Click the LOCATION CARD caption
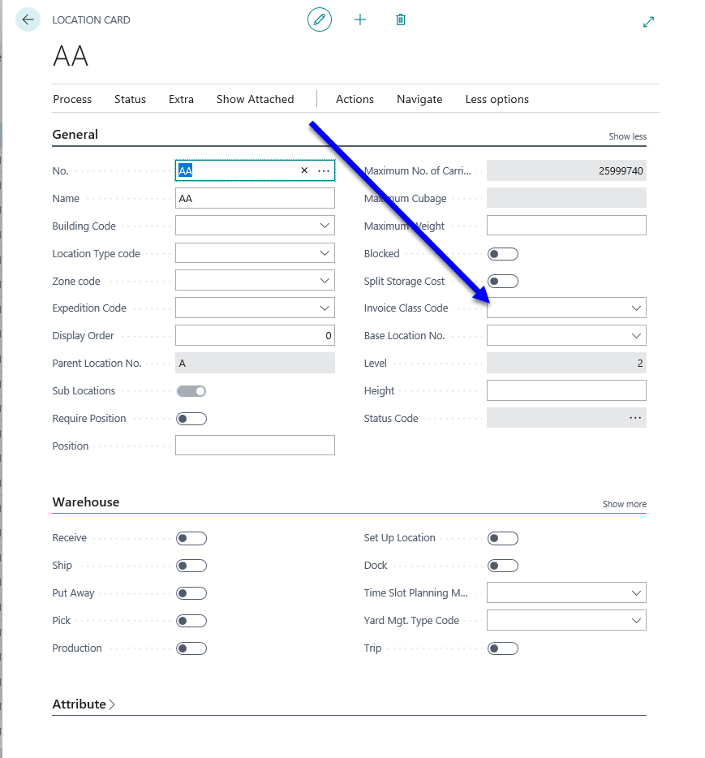The width and height of the screenshot is (705, 758). click(92, 19)
